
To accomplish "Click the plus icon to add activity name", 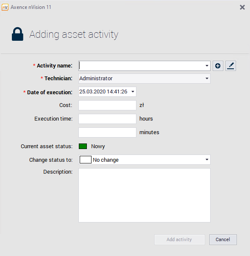I will point(218,66).
